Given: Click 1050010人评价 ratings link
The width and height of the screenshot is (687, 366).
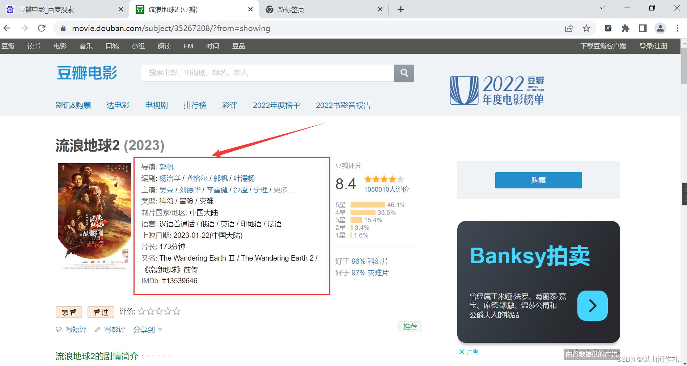Looking at the screenshot, I should coord(386,189).
